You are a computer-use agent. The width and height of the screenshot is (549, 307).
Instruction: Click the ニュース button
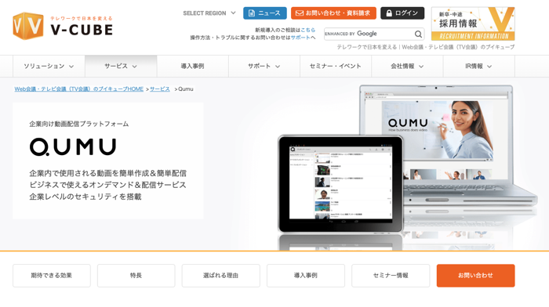[265, 13]
